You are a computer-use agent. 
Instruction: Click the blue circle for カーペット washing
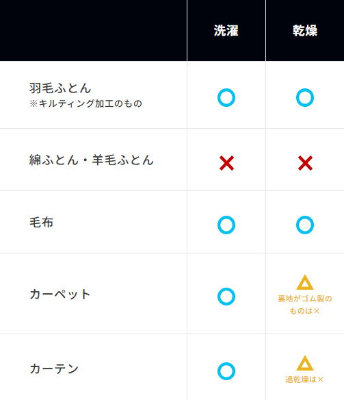[x=226, y=297]
